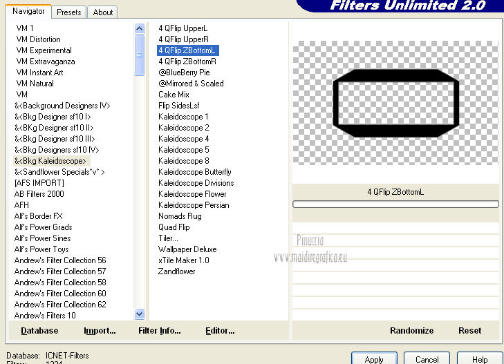Select AFH category
Viewport: 504px width, 364px height.
(x=21, y=205)
